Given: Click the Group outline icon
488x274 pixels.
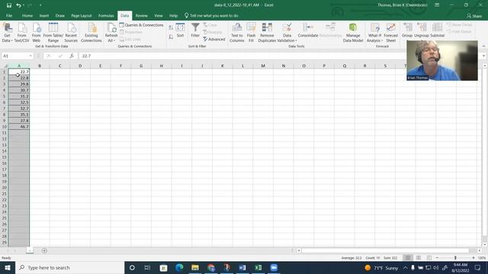Looking at the screenshot, I should pos(407,30).
